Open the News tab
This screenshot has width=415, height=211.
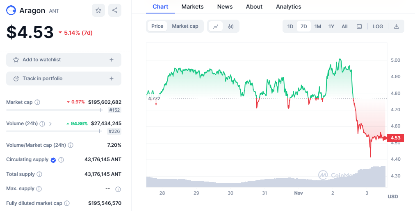coord(225,7)
